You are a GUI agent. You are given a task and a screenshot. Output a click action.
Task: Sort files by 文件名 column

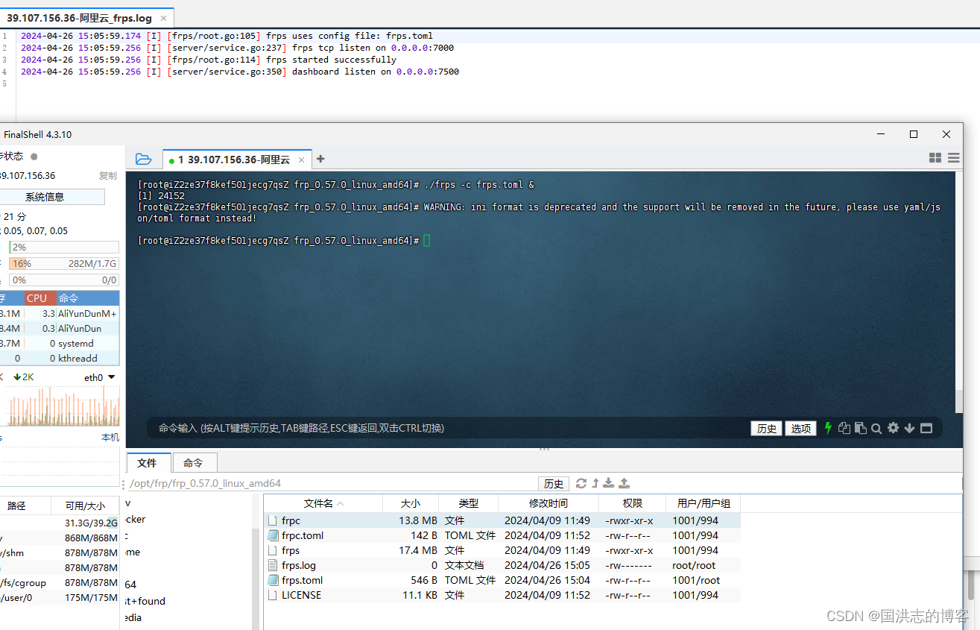[x=323, y=503]
